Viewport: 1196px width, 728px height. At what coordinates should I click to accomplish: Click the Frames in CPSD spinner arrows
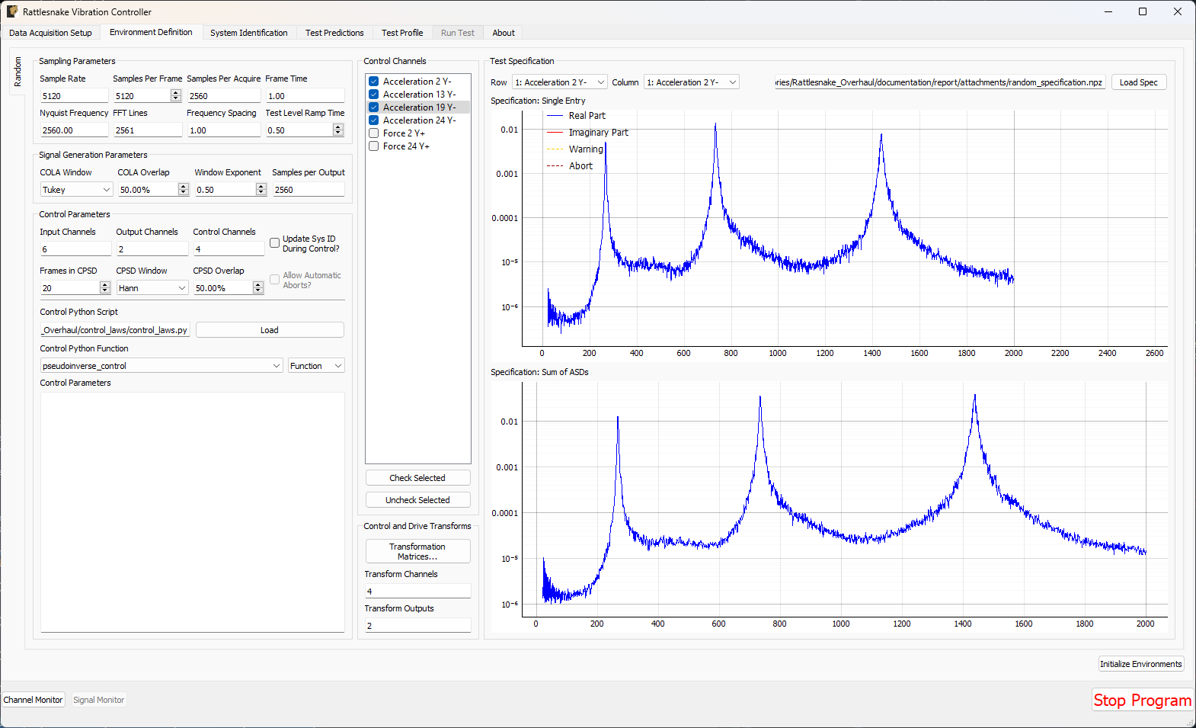tap(105, 288)
